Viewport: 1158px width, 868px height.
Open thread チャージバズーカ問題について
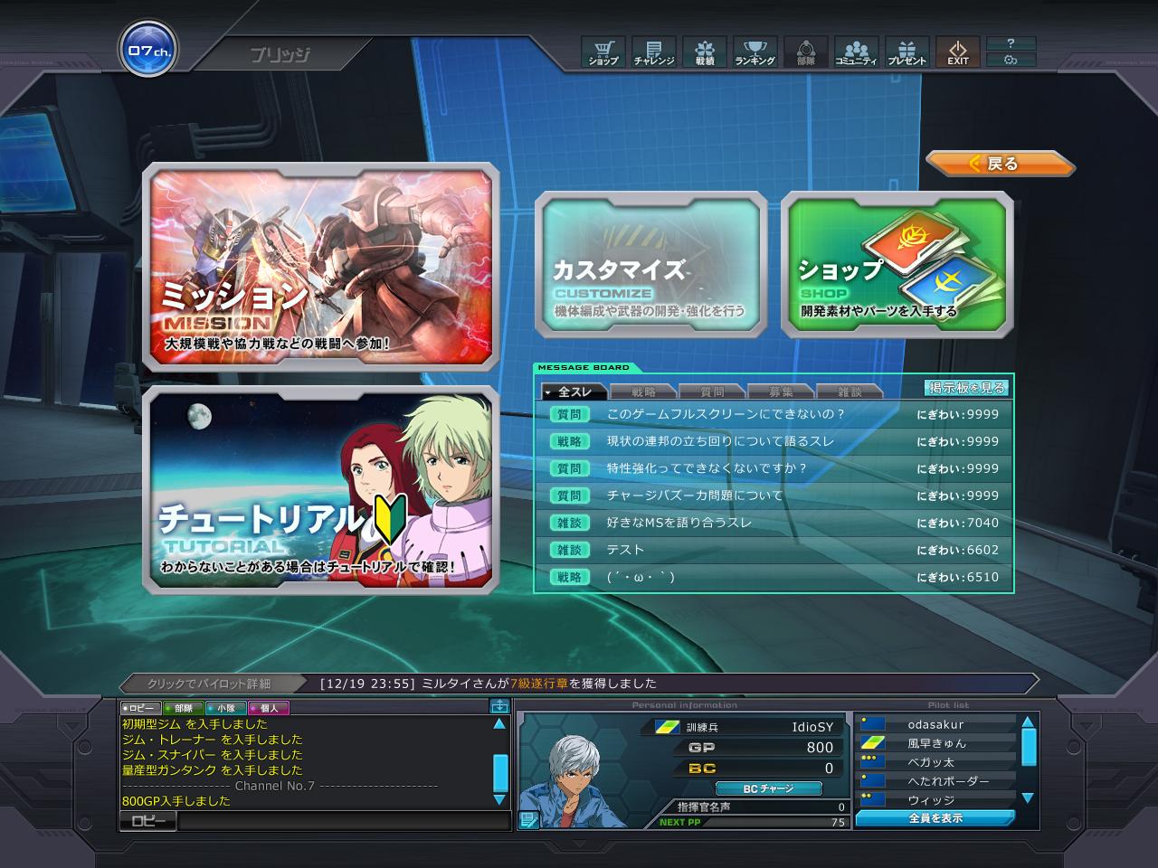(774, 495)
